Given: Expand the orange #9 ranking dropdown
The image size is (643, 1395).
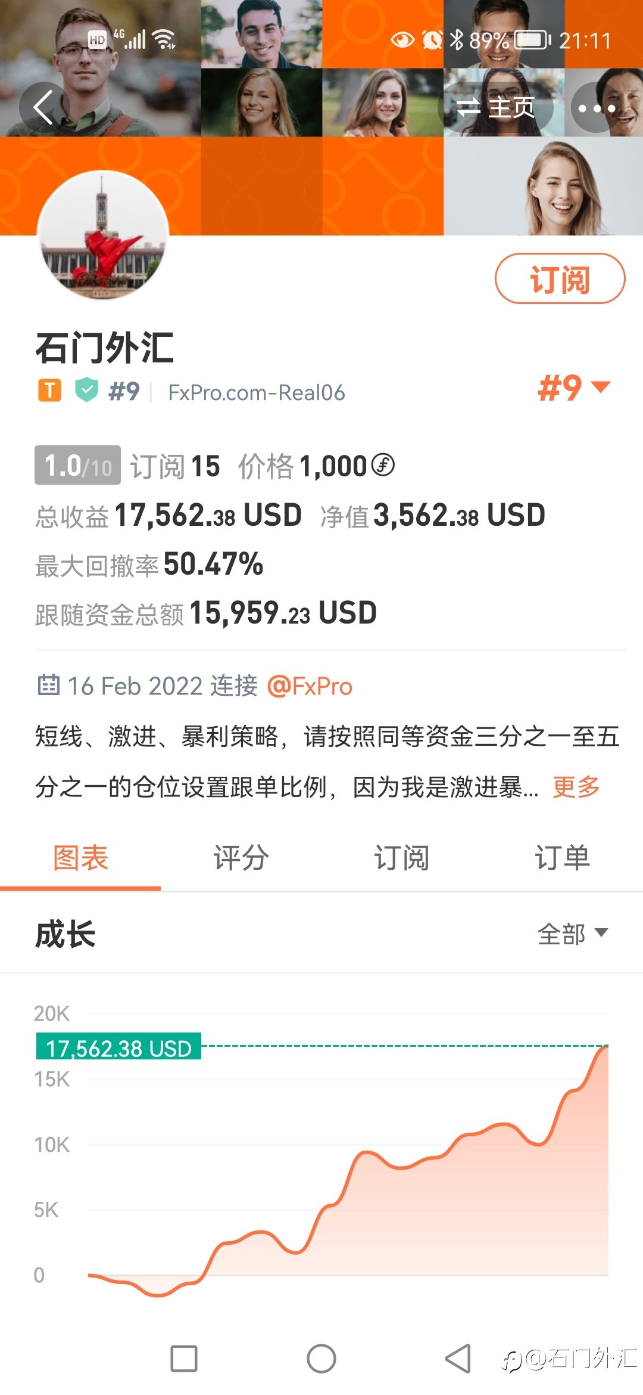Looking at the screenshot, I should click(574, 388).
